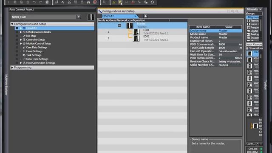Expand the Programming section

pyautogui.click(x=12, y=68)
